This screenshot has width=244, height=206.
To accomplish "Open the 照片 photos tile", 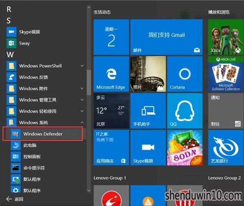I will [148, 74].
